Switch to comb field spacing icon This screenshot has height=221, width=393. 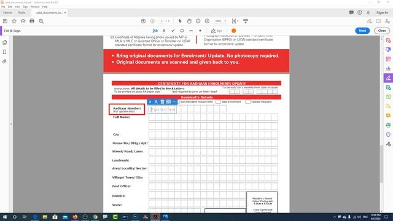pyautogui.click(x=168, y=102)
